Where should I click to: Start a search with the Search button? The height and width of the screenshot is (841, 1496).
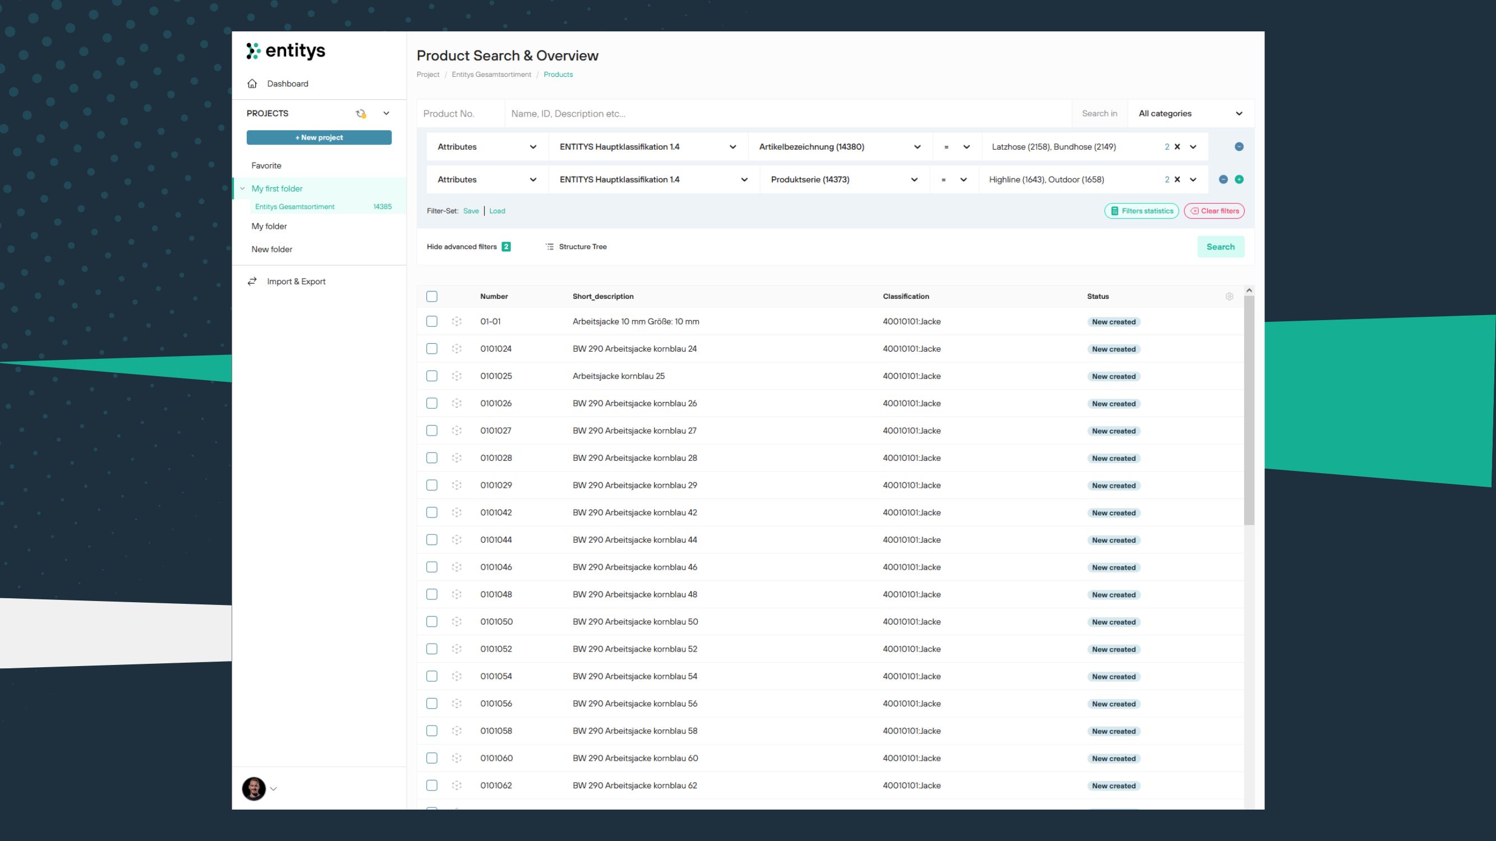pos(1221,246)
